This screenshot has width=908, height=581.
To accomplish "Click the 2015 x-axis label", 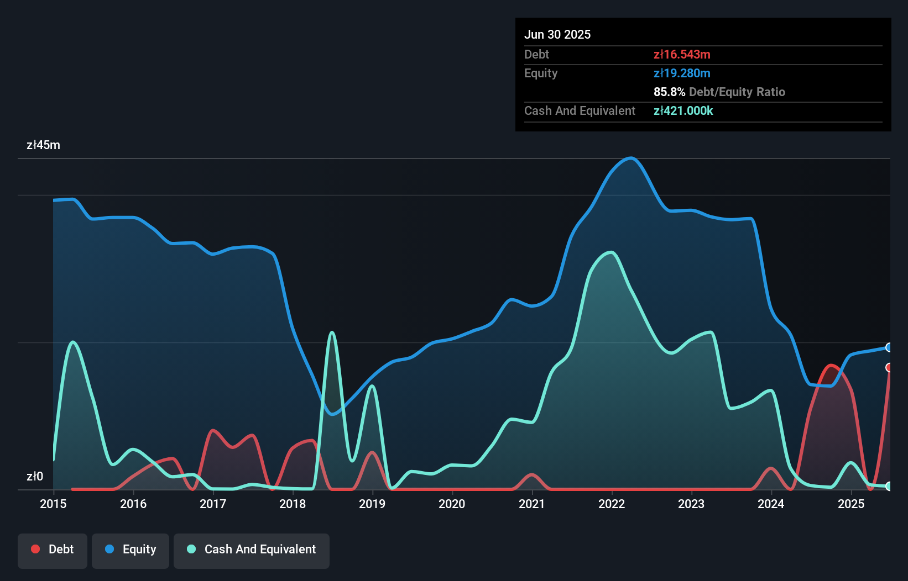I will (53, 504).
